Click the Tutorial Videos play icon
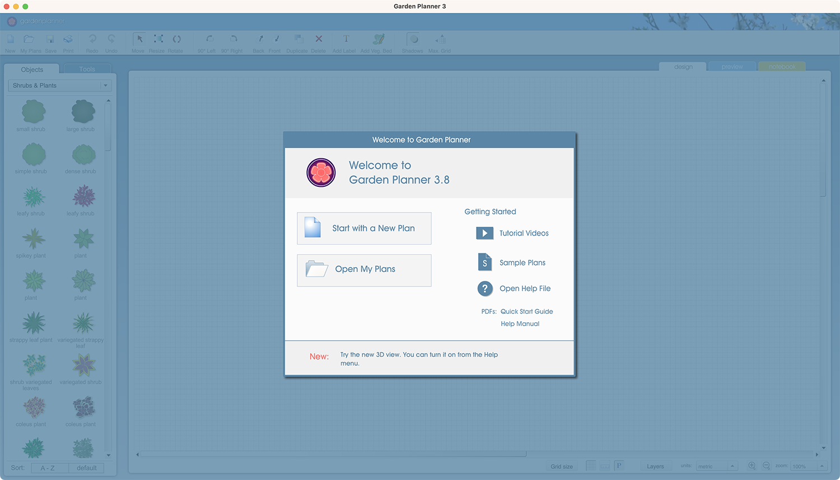 (x=484, y=233)
